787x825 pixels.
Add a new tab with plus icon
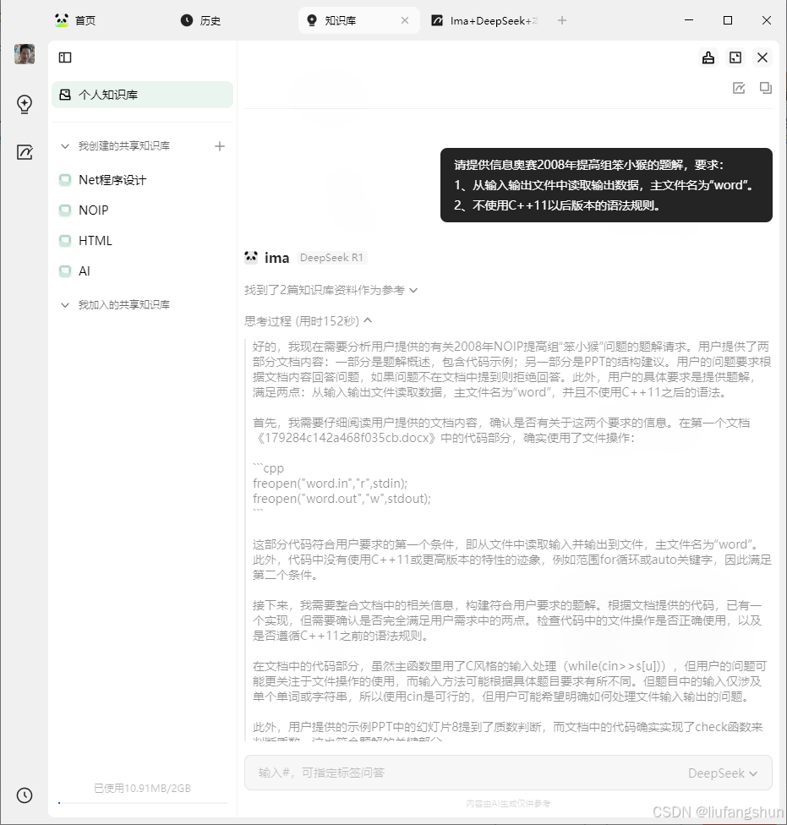[562, 20]
